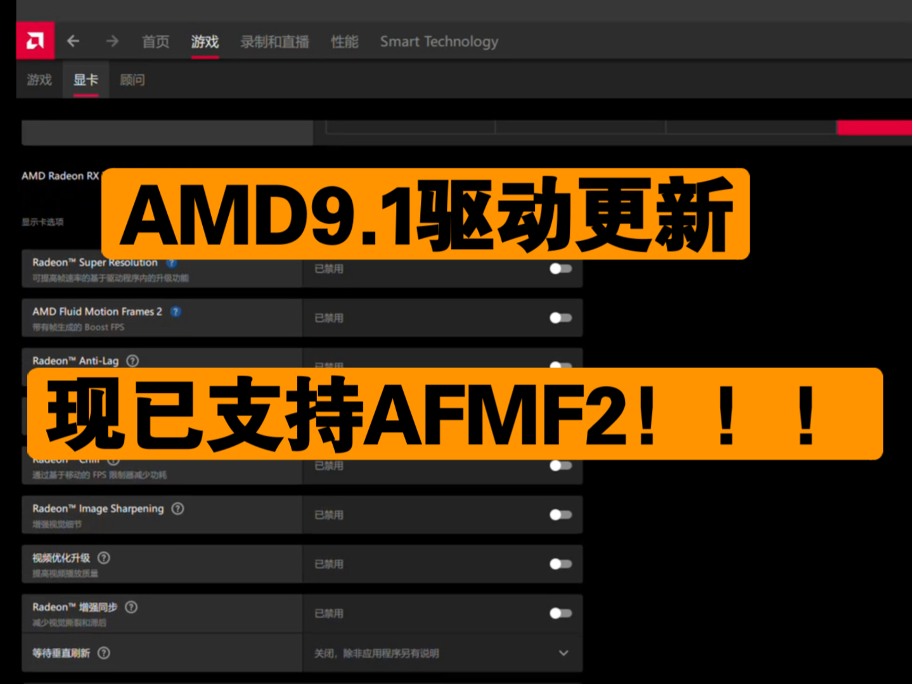Click Radeon Super Resolution label
Screen dimensions: 912x684
point(95,262)
